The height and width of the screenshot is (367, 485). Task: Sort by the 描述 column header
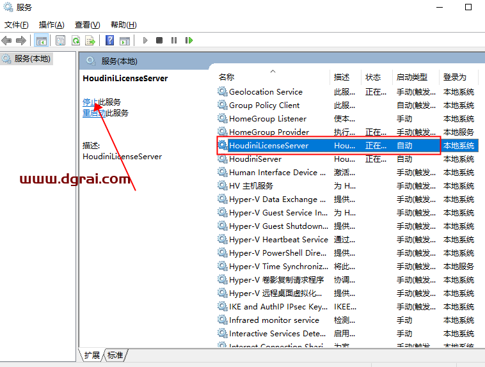[342, 77]
